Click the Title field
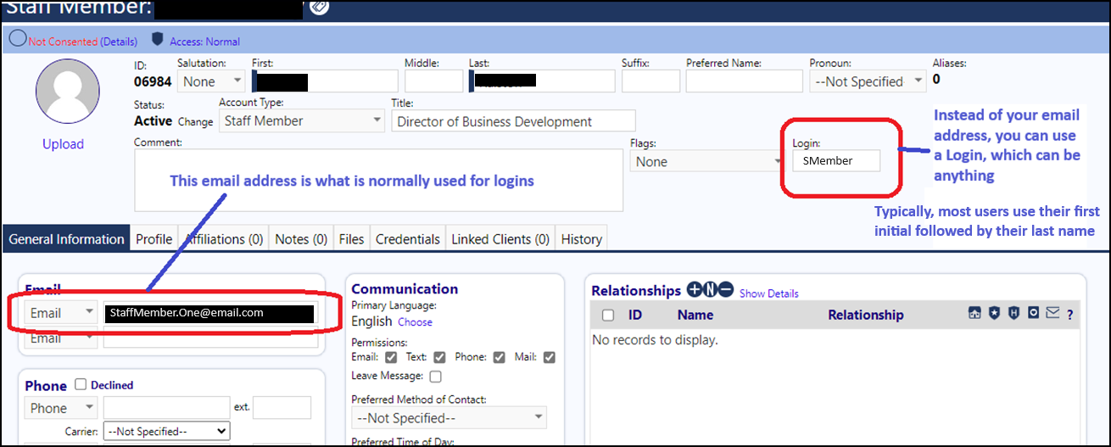This screenshot has height=447, width=1111. point(513,120)
